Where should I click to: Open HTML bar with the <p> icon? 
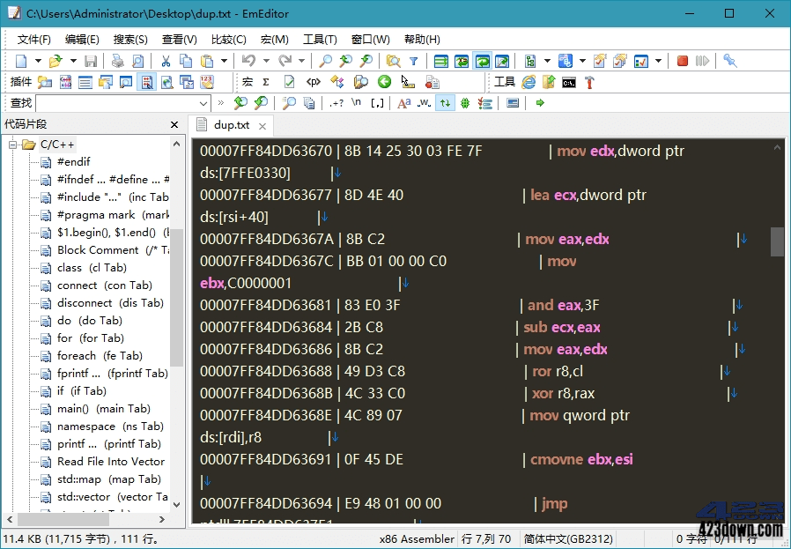pos(313,81)
